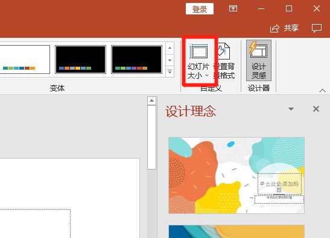Maximize the PowerPoint window
The image size is (330, 238).
[289, 8]
